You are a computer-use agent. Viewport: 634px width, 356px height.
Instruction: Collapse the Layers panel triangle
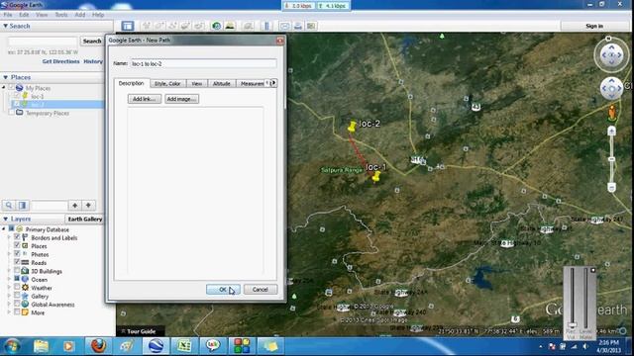click(5, 219)
